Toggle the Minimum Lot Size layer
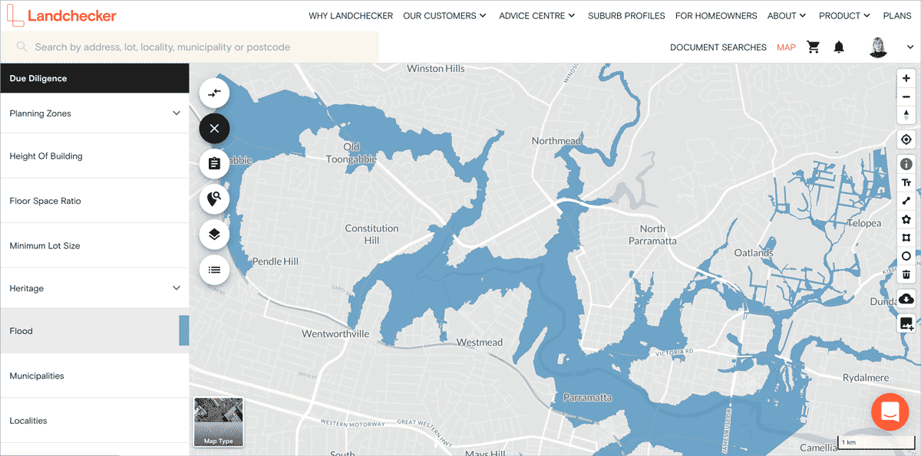This screenshot has width=921, height=456. pyautogui.click(x=94, y=246)
